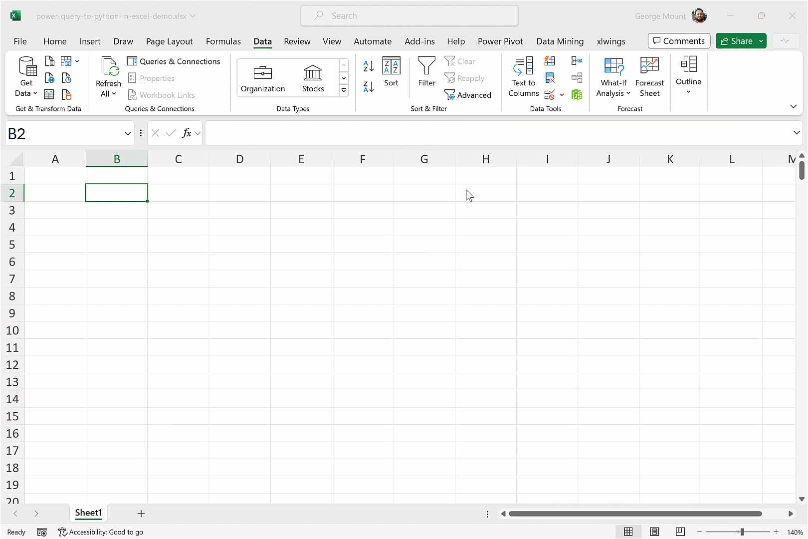Toggle the Queries & Connections pane
The width and height of the screenshot is (808, 539).
point(174,61)
